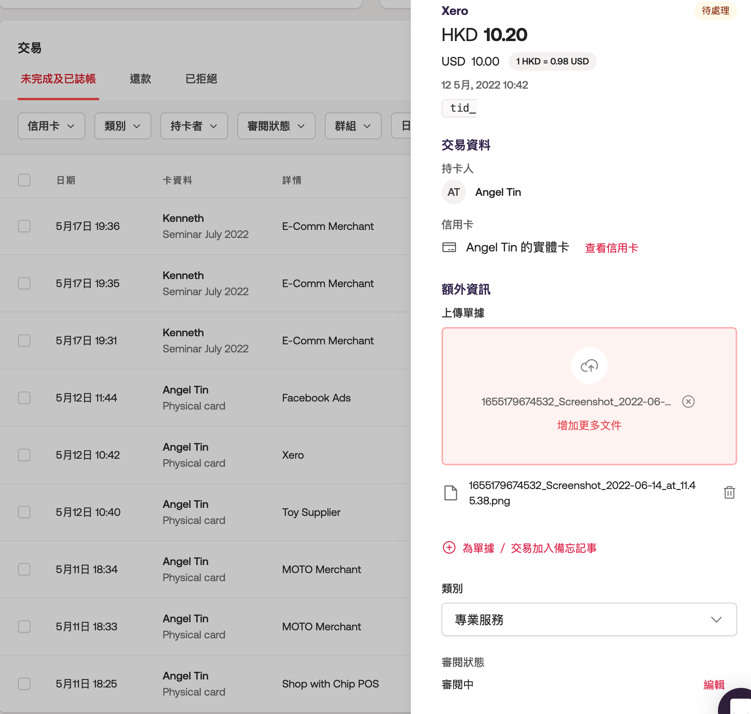Click 編輯 to edit review status
751x714 pixels.
[713, 685]
